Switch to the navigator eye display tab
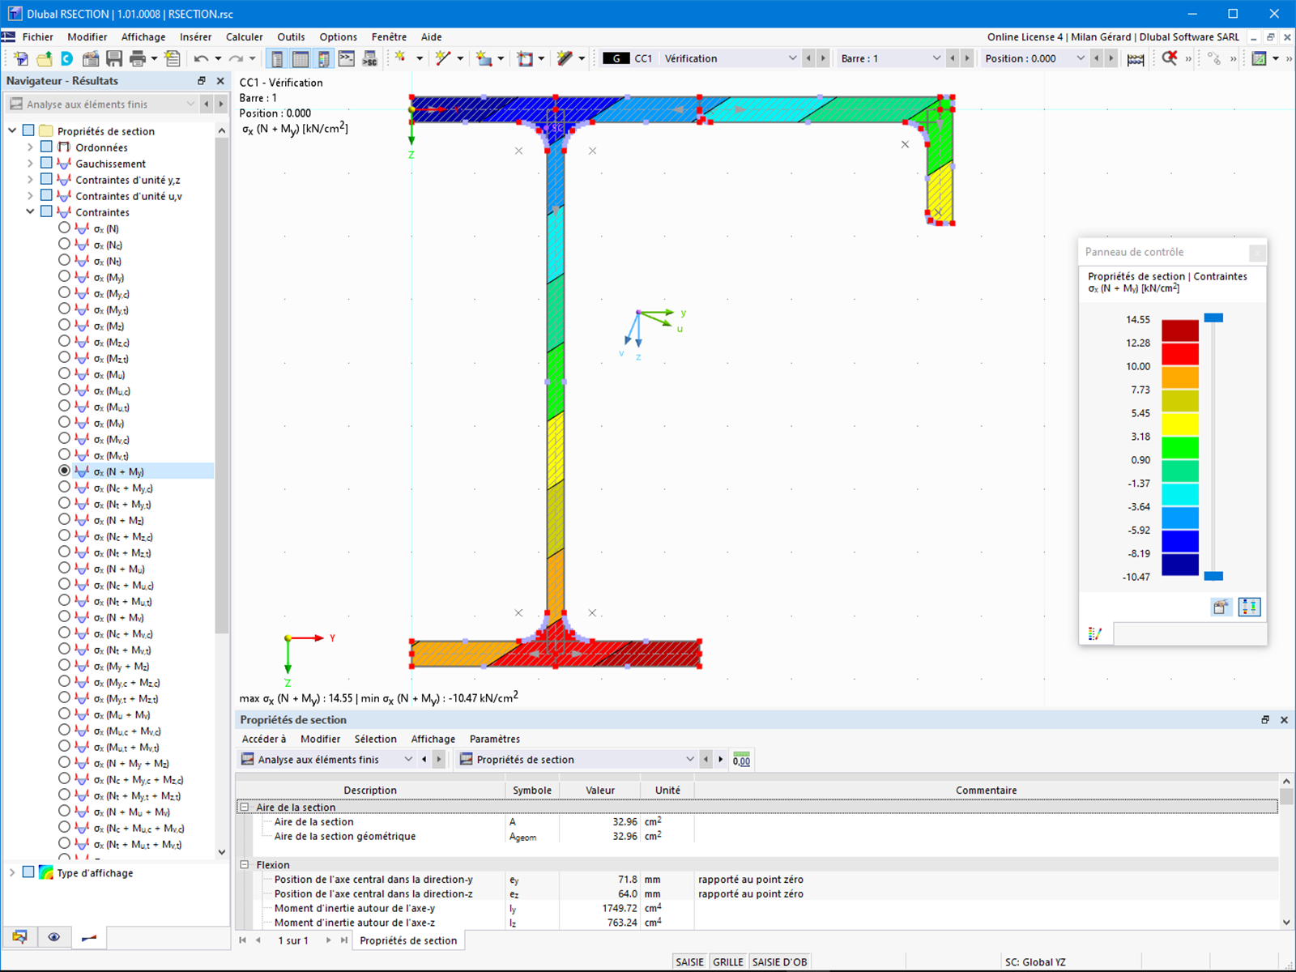Viewport: 1296px width, 972px height. (x=54, y=937)
